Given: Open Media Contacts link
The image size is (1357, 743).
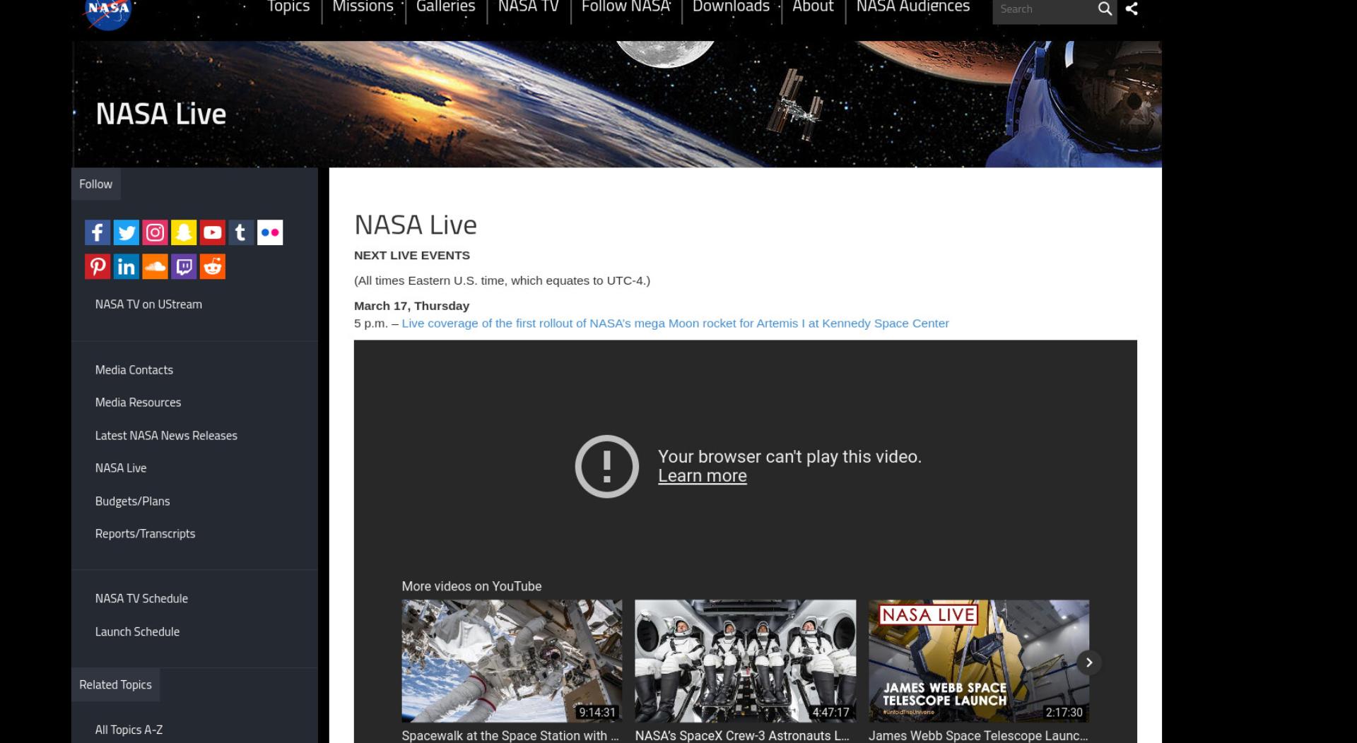Looking at the screenshot, I should click(x=134, y=370).
